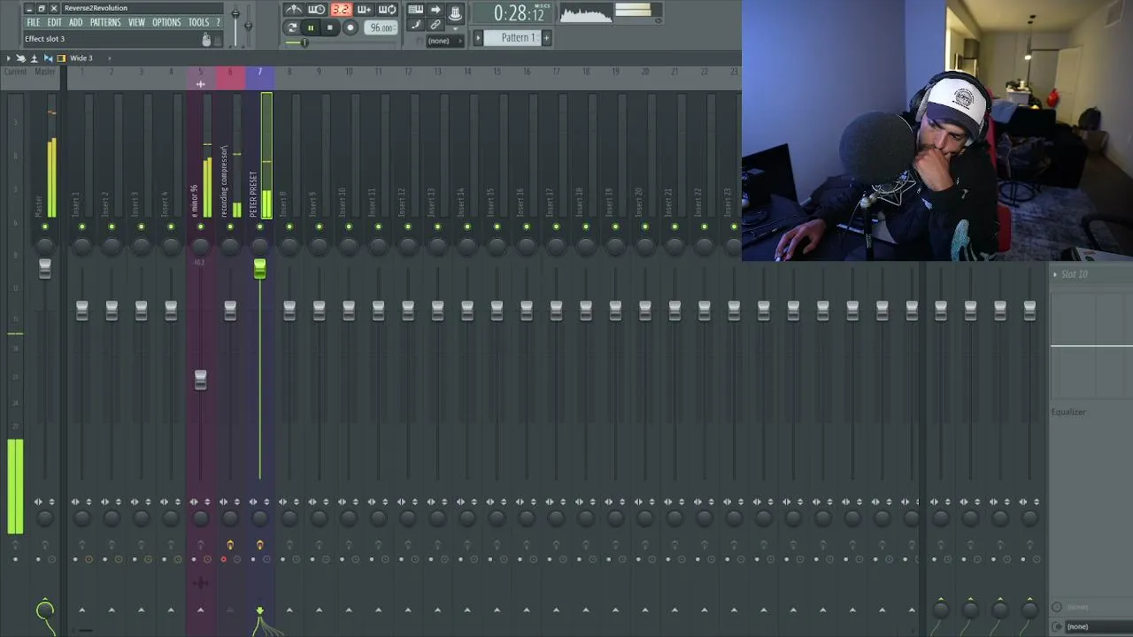Image resolution: width=1133 pixels, height=637 pixels.
Task: Click pan knob on PETER PRESET track
Action: point(260,246)
